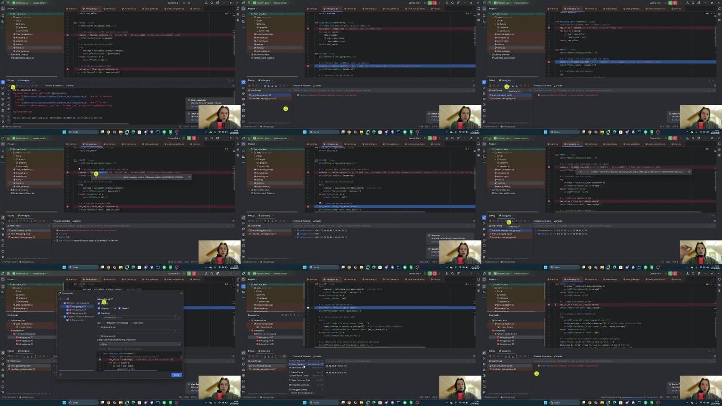This screenshot has width=722, height=406.
Task: Open Pycharm_kurs project dropdown behind the Breakpoints dialog
Action: click(x=21, y=274)
